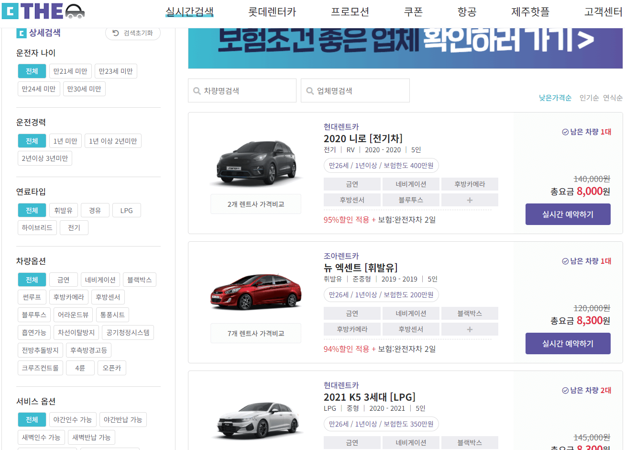Go to 항공 menu
The width and height of the screenshot is (625, 450).
467,11
